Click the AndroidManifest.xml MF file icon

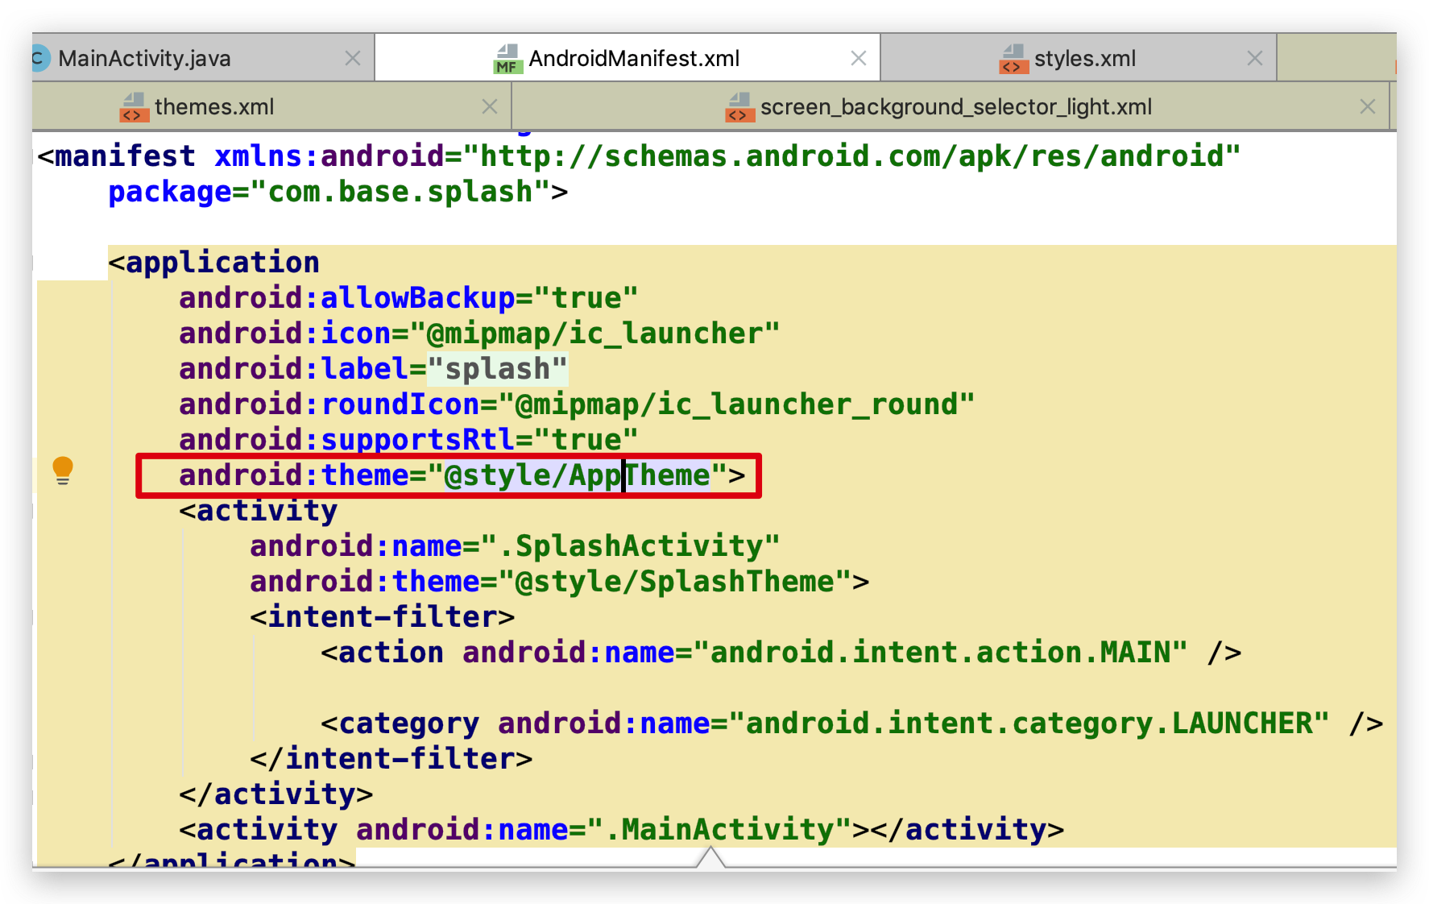(x=507, y=59)
